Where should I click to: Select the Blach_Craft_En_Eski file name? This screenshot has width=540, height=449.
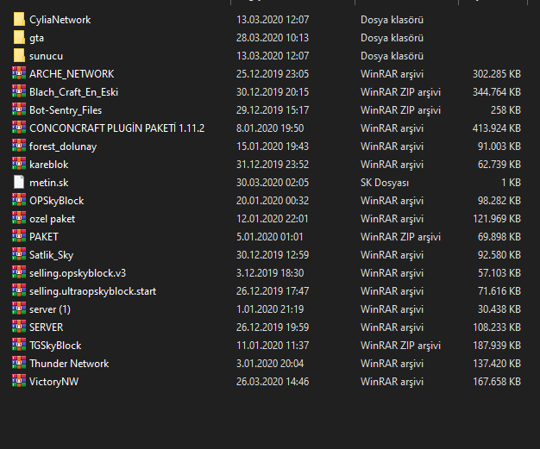73,92
